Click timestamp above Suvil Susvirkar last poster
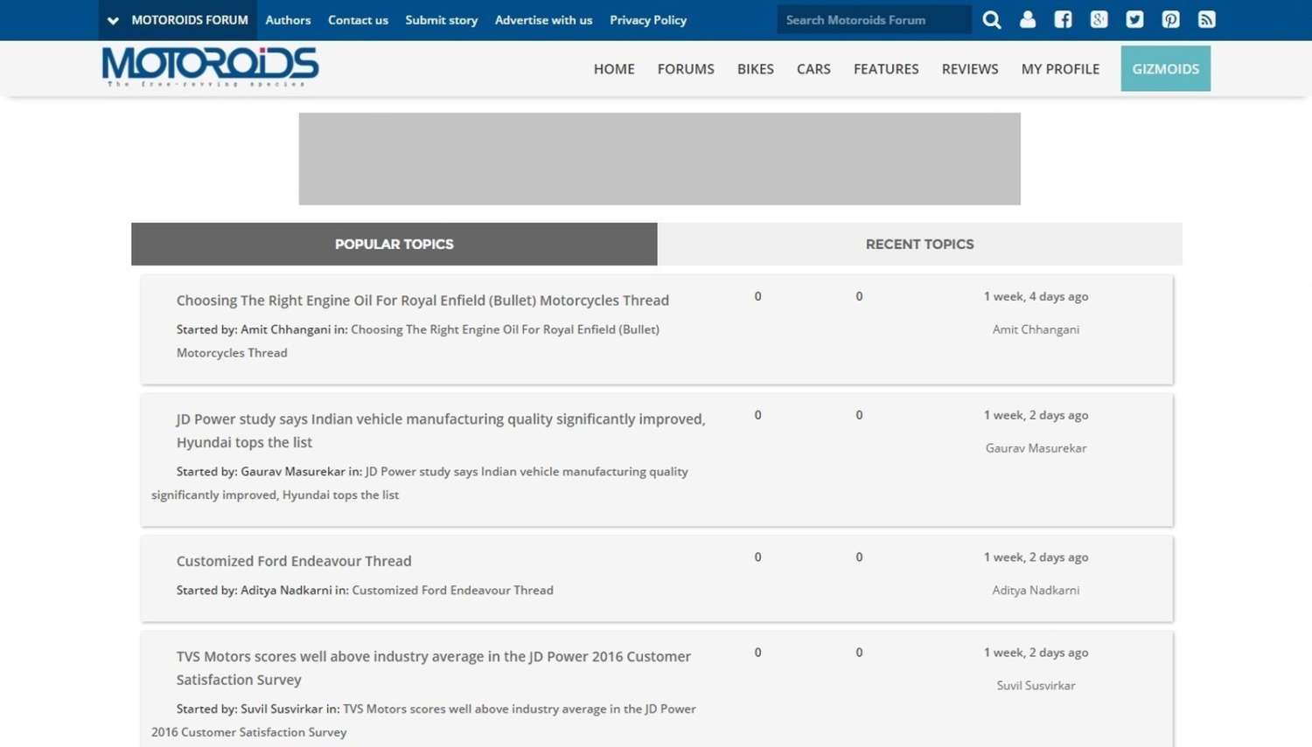Viewport: 1312px width, 747px height. [1036, 652]
